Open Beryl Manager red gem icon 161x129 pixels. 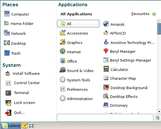tap(106, 51)
